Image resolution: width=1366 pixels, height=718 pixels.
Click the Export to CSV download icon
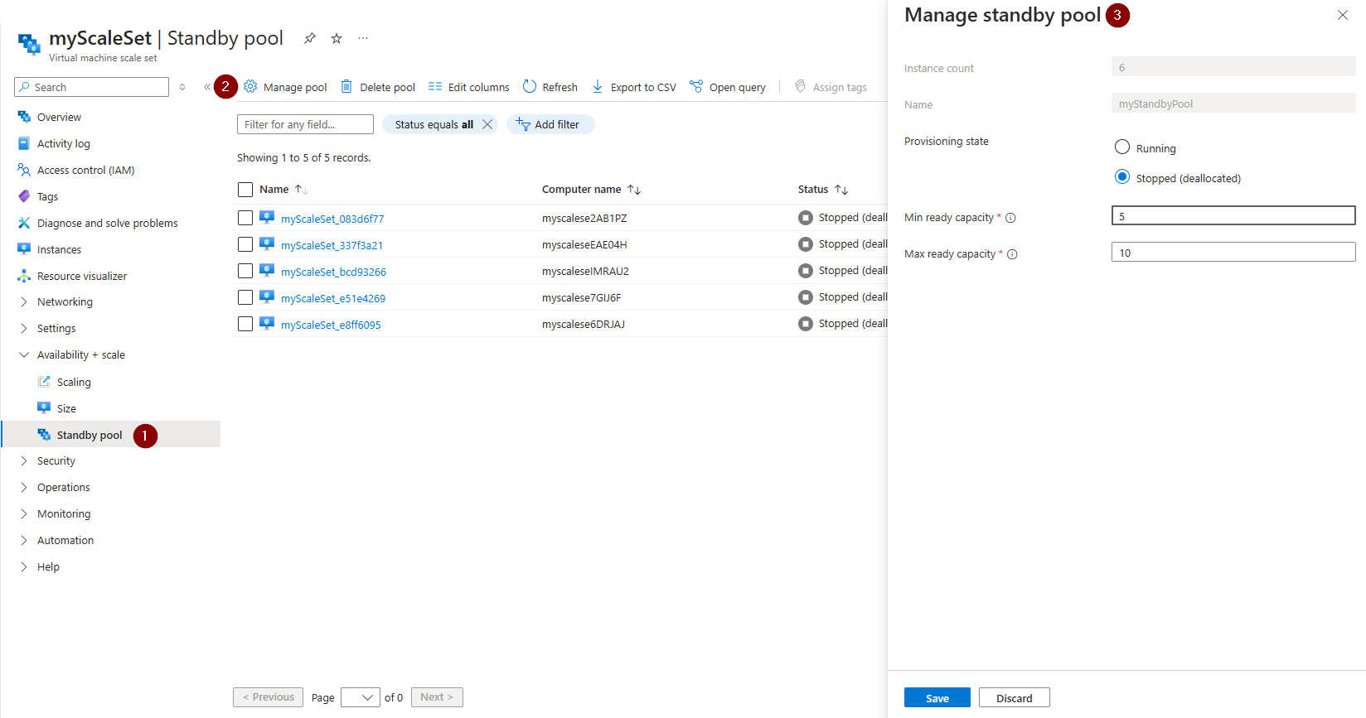pos(598,86)
